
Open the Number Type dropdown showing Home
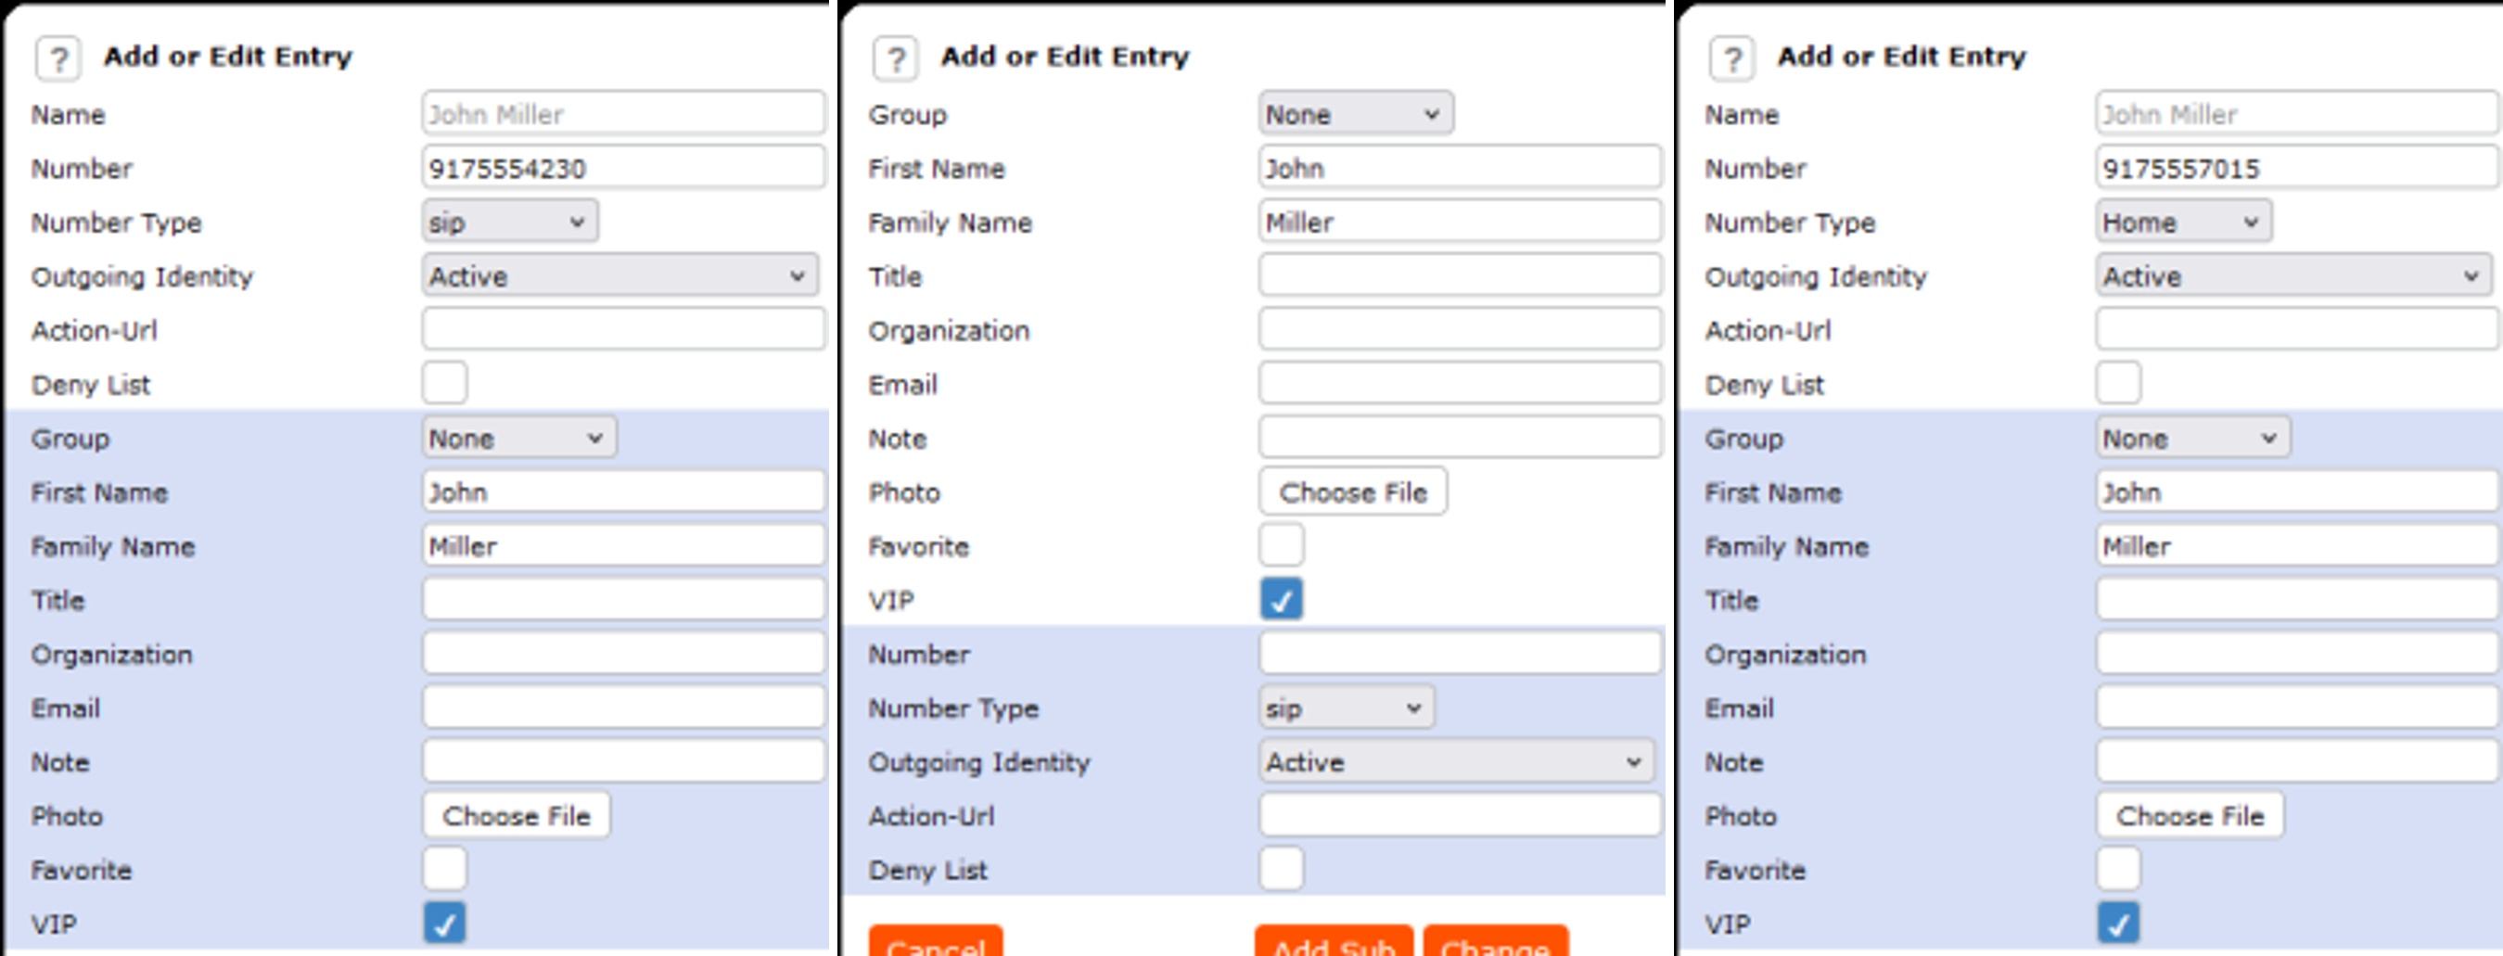(x=2181, y=223)
